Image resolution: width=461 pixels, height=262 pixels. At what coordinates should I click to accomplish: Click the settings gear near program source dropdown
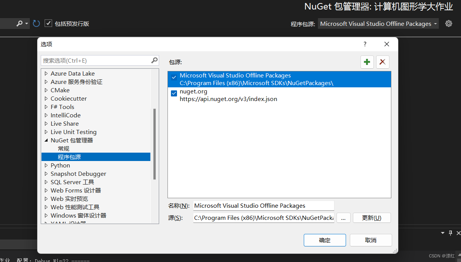448,24
